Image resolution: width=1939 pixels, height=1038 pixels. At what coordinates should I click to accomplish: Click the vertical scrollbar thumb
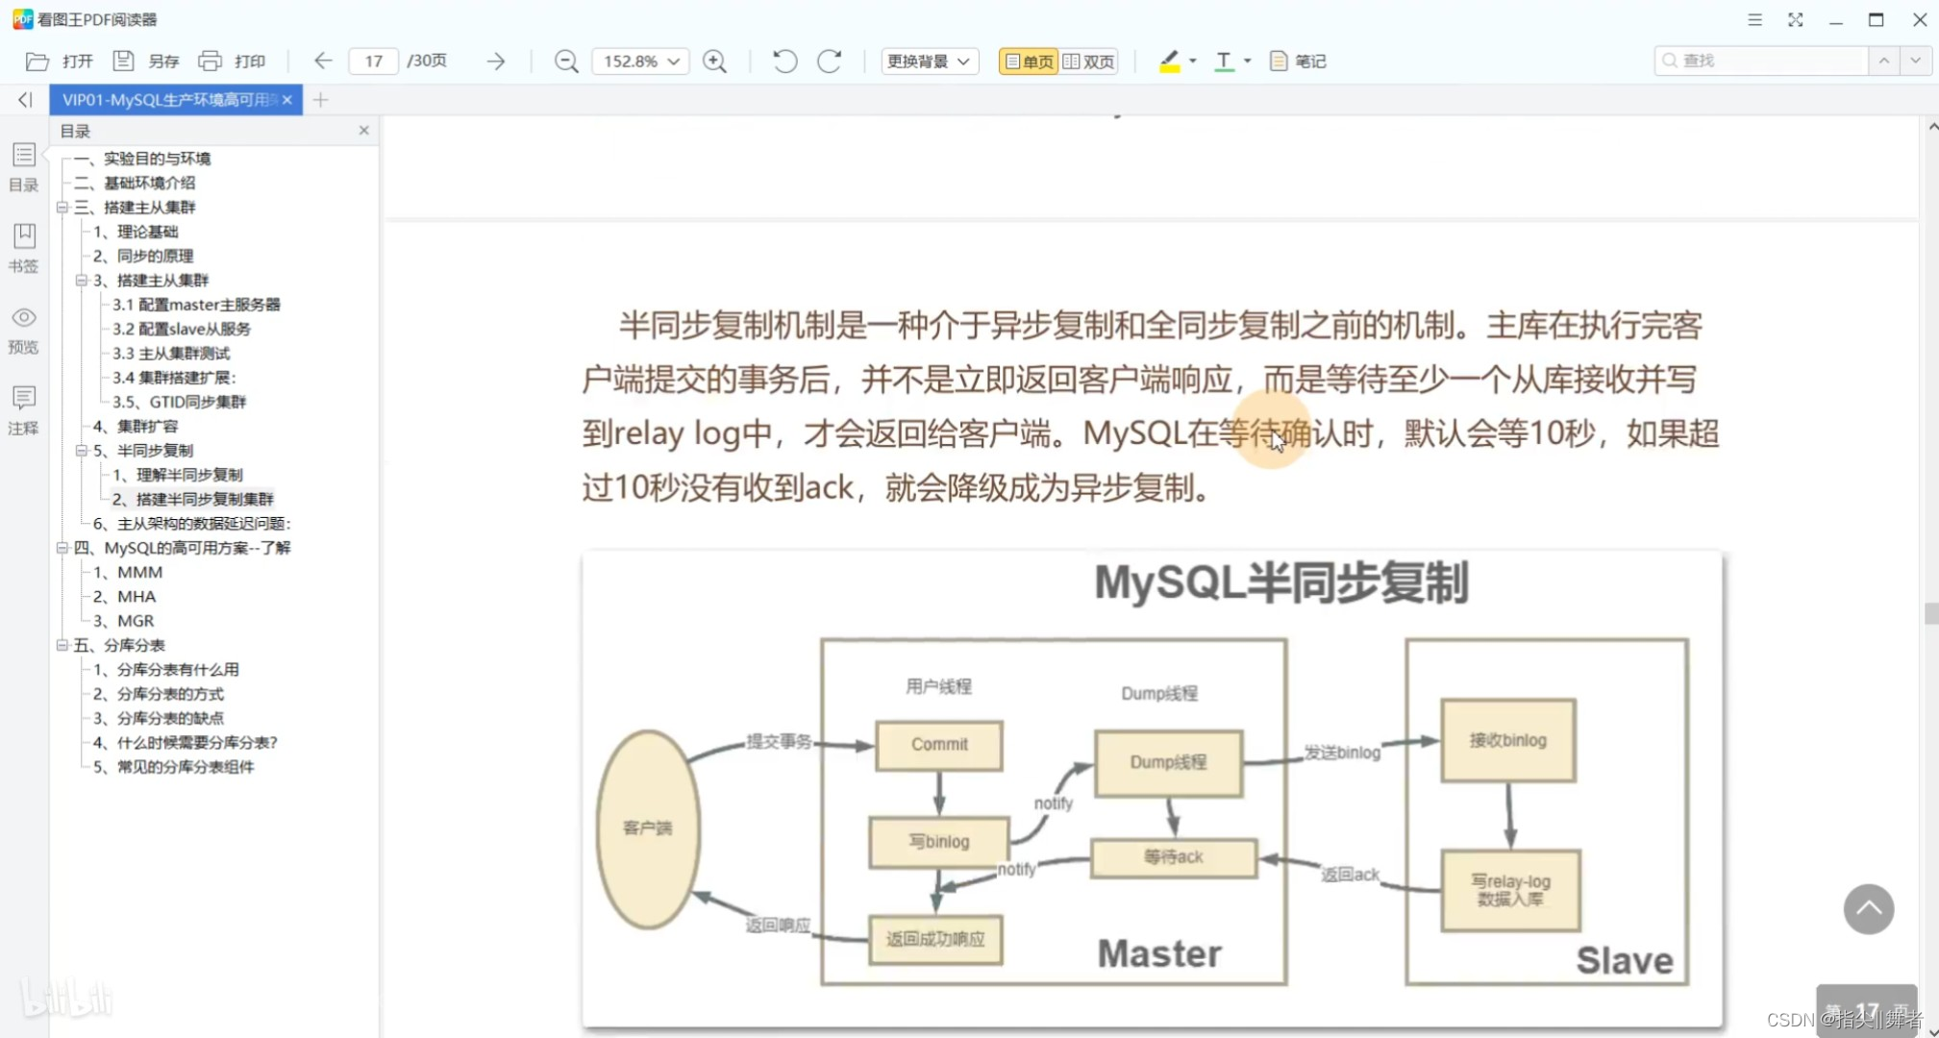click(x=1930, y=613)
